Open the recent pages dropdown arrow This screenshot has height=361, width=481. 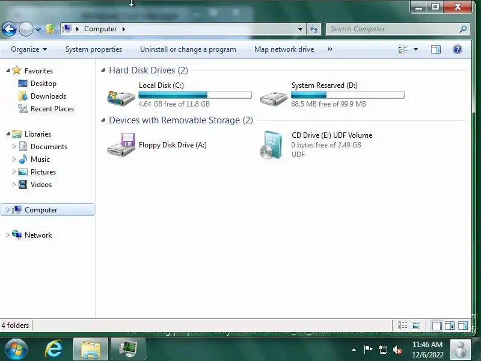38,29
